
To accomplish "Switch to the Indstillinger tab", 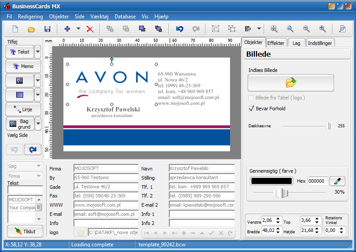I will click(320, 43).
